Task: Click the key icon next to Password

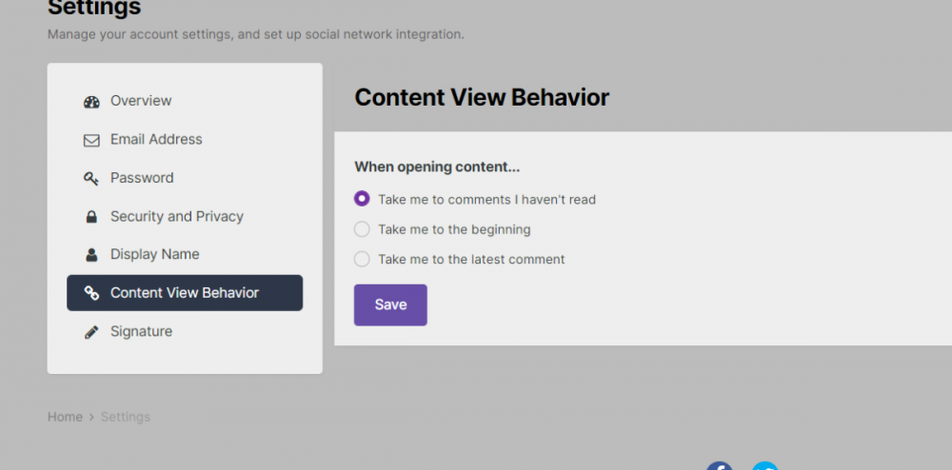Action: [x=91, y=178]
